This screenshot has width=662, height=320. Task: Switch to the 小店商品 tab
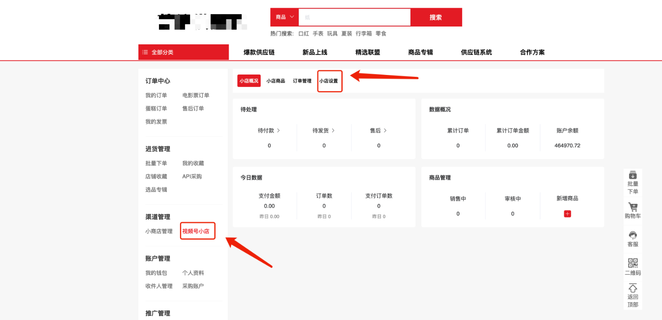[276, 81]
